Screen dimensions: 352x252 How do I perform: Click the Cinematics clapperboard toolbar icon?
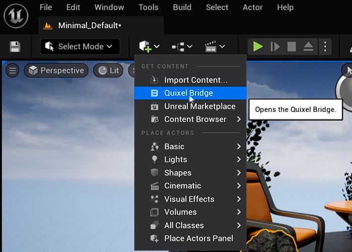(210, 46)
